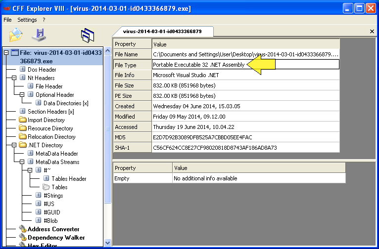Collapse the Nt Headers tree node
The width and height of the screenshot is (379, 249).
(x=14, y=78)
